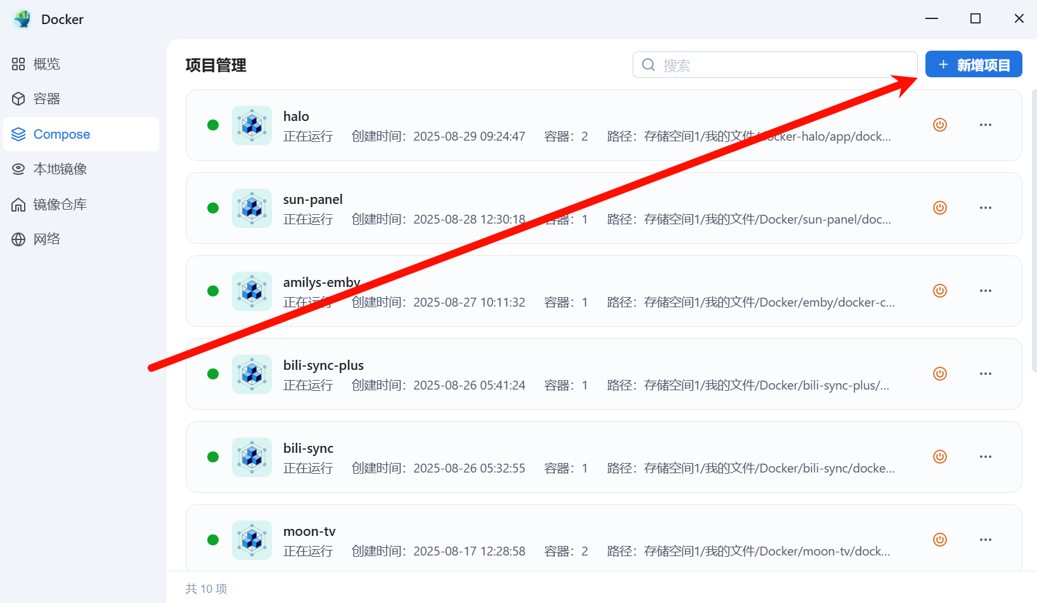The width and height of the screenshot is (1037, 603).
Task: Toggle power for bili-sync project
Action: click(x=940, y=457)
